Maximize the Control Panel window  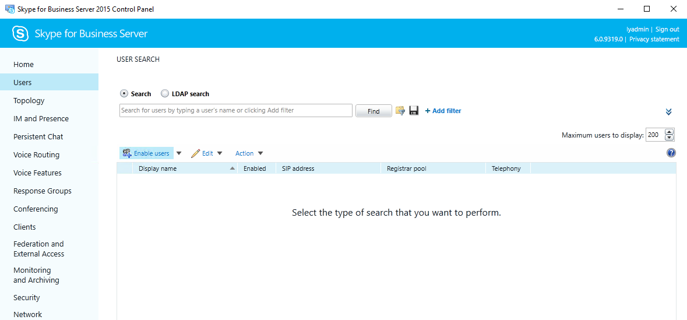(647, 9)
